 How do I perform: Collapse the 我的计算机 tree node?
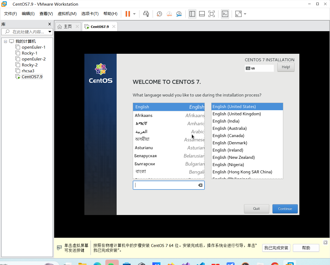(5, 41)
